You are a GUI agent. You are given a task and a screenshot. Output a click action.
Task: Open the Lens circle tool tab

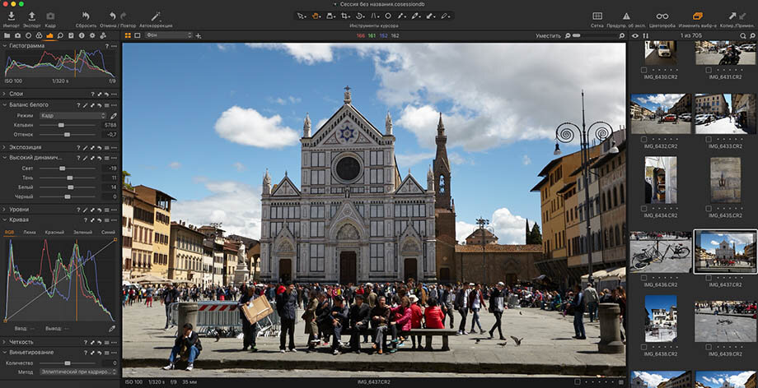tap(28, 35)
